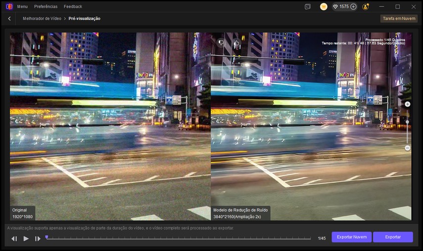This screenshot has height=251, width=423.
Task: Open the user account avatar icon
Action: point(366,7)
